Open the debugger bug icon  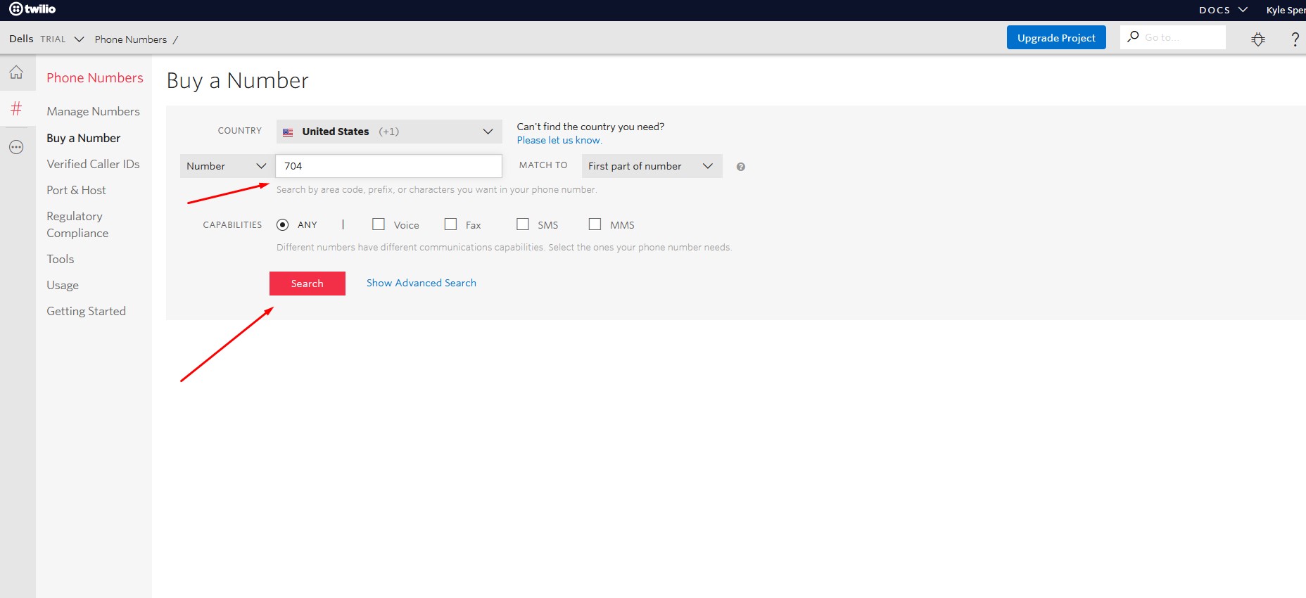[1258, 39]
